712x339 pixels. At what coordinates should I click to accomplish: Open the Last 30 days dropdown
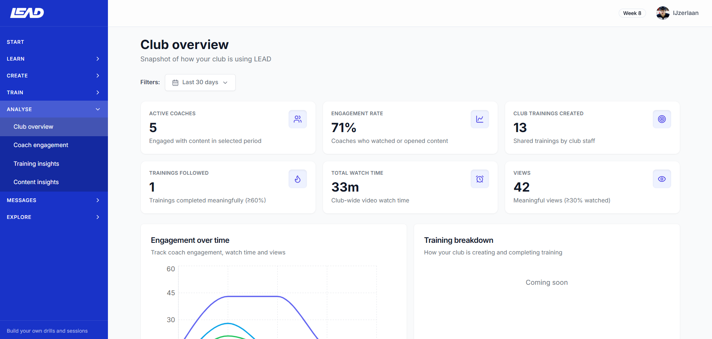200,82
